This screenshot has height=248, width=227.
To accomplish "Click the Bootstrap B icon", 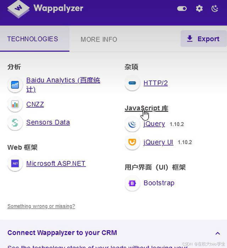I will 132,183.
